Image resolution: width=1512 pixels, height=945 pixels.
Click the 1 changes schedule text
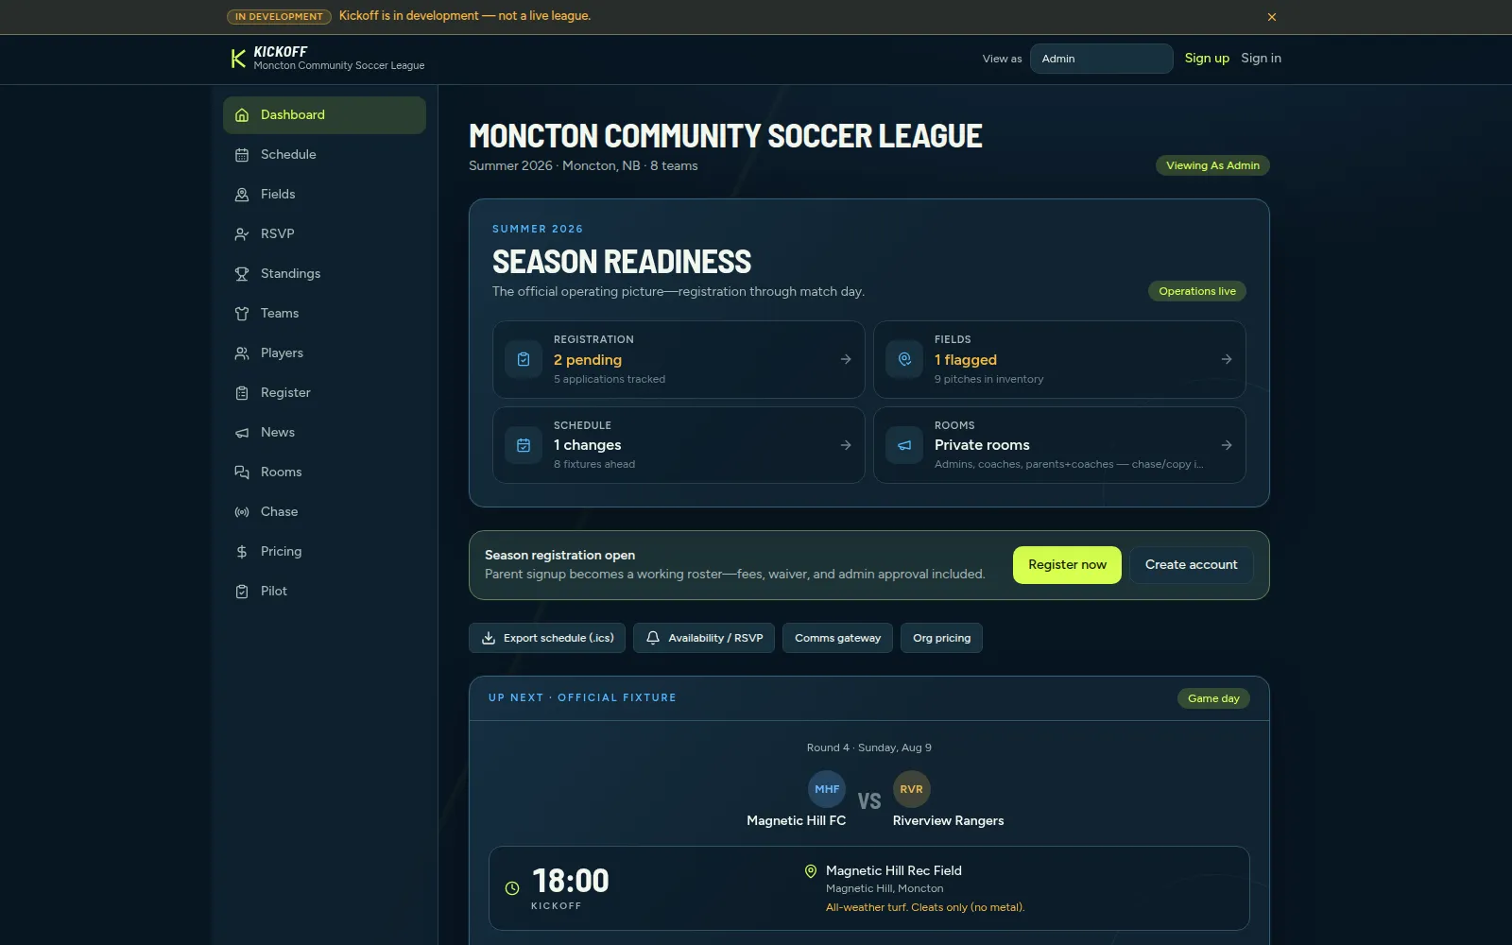(x=588, y=445)
